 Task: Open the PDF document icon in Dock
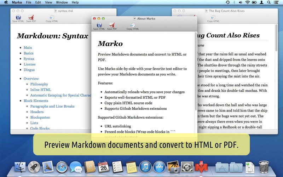pos(250,167)
